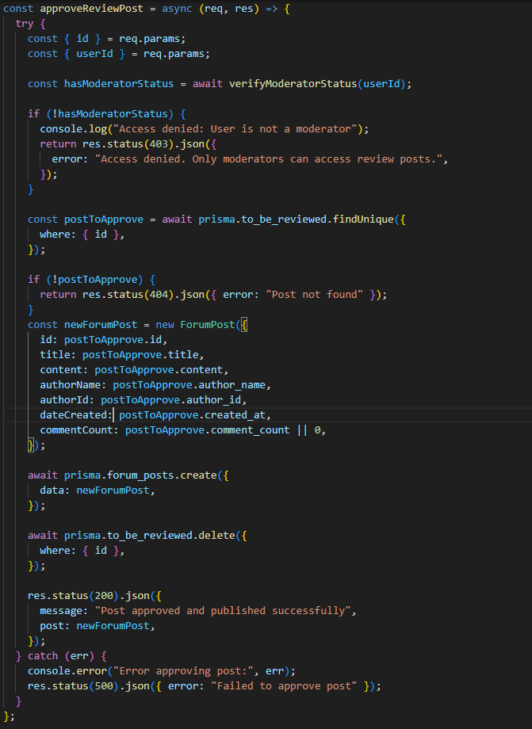
Task: Place cursor on the try keyword
Action: pyautogui.click(x=25, y=23)
